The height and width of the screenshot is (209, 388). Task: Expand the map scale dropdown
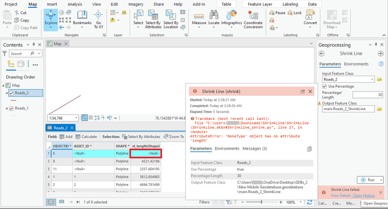pos(76,118)
